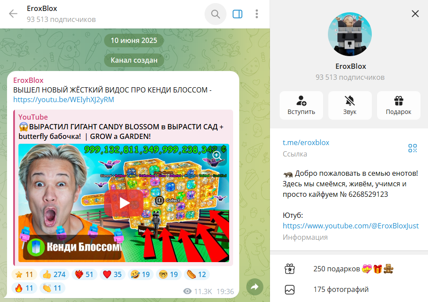Viewport: 428px width, 302px height.
Task: Close the channel info panel
Action: [415, 14]
